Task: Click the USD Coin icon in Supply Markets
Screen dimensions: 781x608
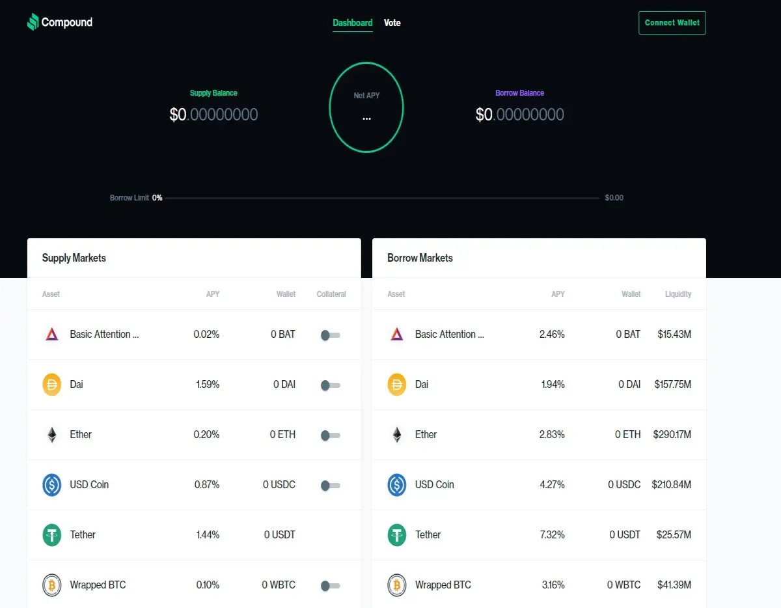Action: (51, 484)
